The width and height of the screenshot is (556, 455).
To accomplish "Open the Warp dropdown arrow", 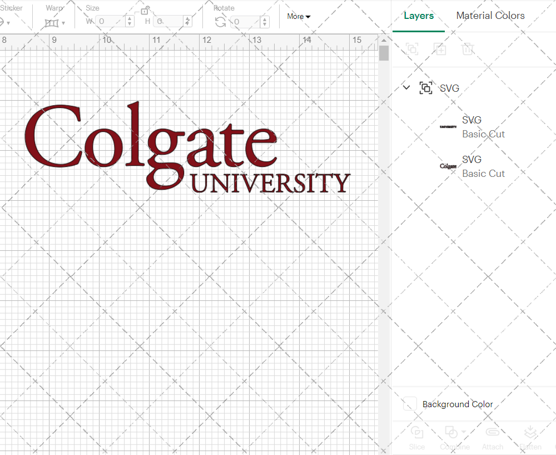I will 63,23.
